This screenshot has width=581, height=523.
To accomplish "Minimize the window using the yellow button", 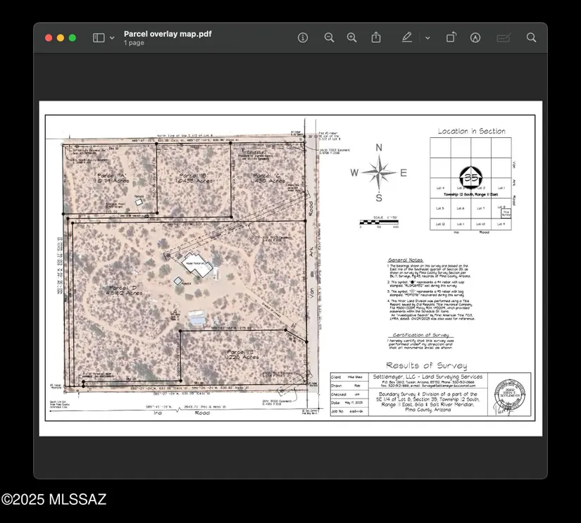I will tap(61, 38).
